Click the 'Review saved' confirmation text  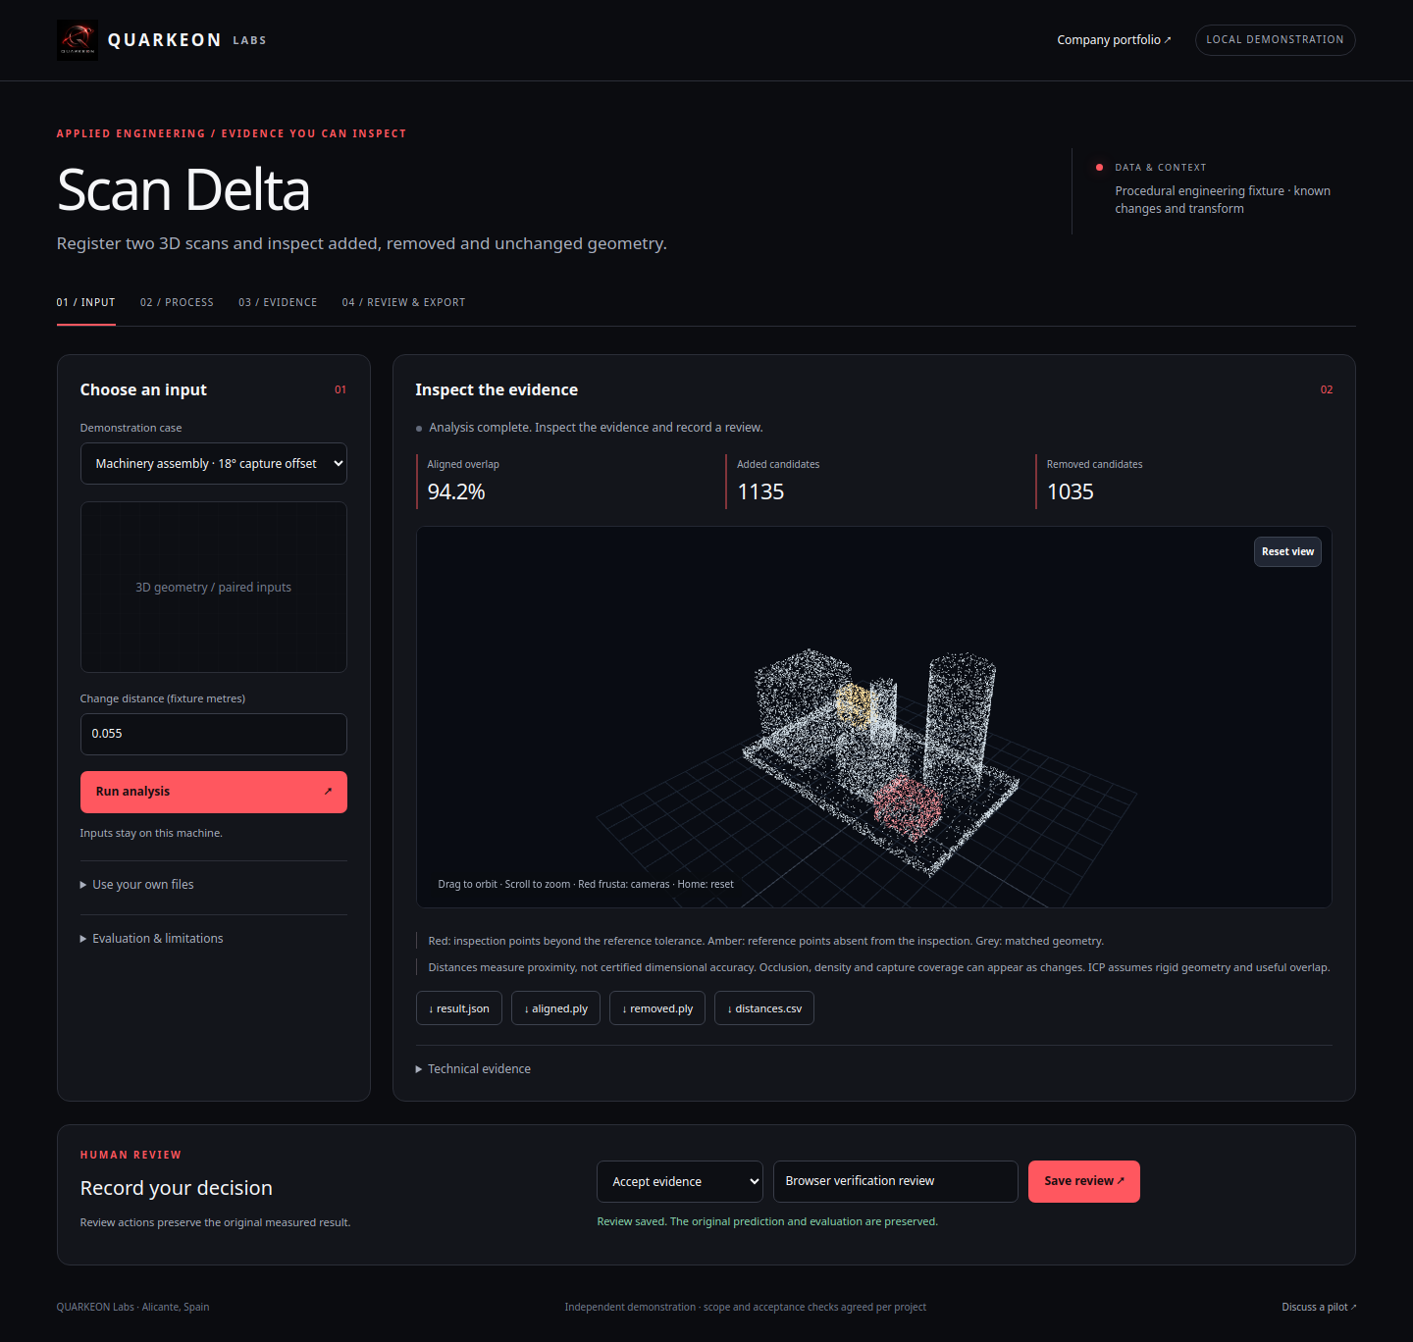pyautogui.click(x=767, y=1221)
